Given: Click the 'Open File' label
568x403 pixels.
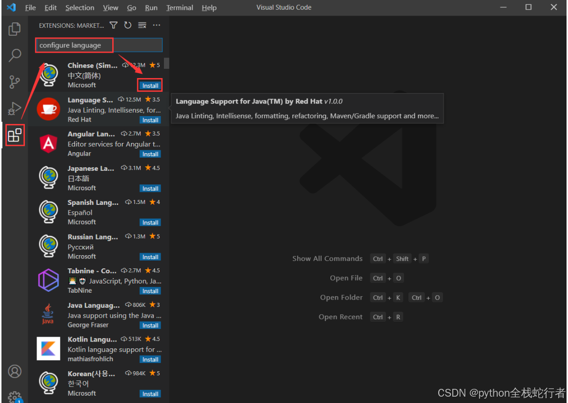Looking at the screenshot, I should [x=346, y=278].
